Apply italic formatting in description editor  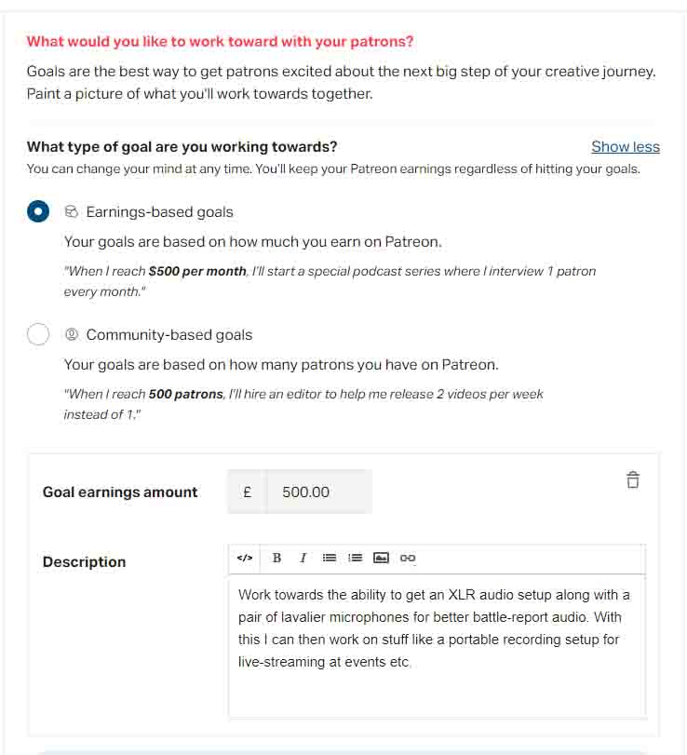[303, 559]
